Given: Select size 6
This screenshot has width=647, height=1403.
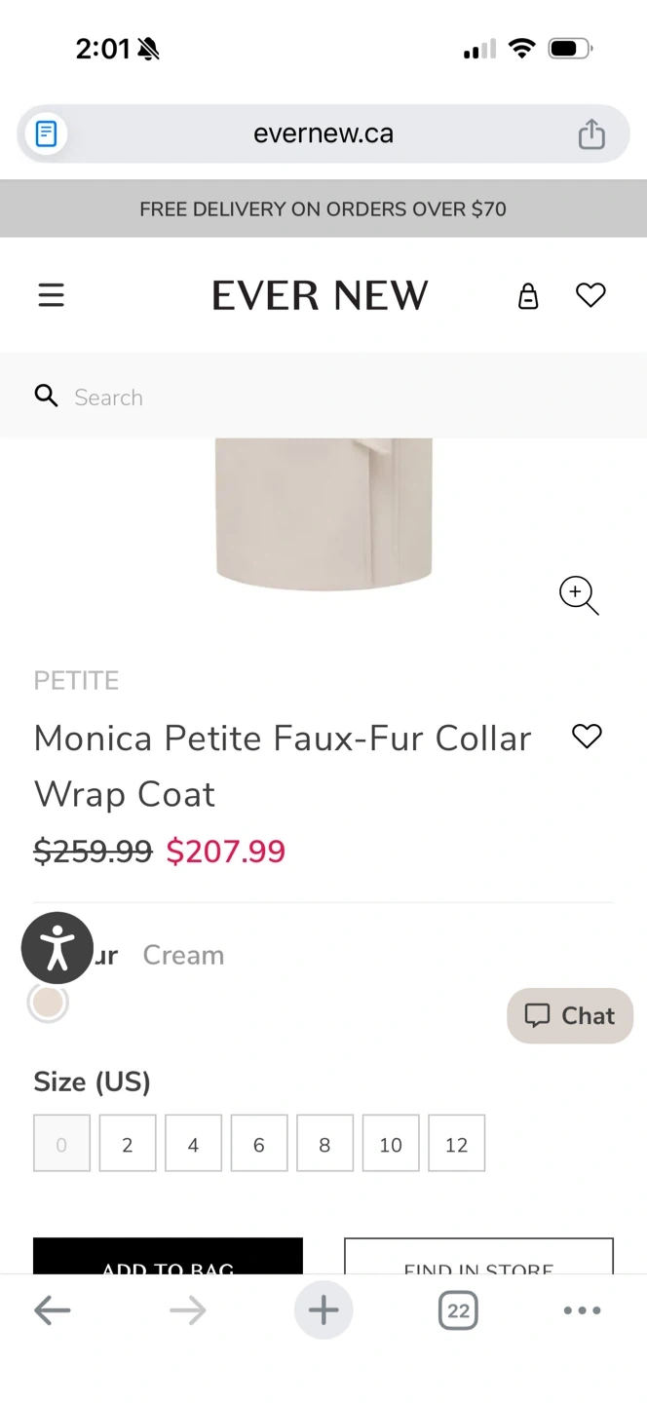Looking at the screenshot, I should (x=259, y=1144).
